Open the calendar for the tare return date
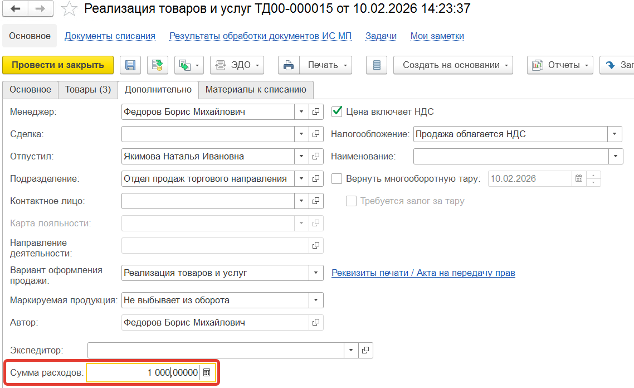Image resolution: width=634 pixels, height=388 pixels. (x=579, y=178)
